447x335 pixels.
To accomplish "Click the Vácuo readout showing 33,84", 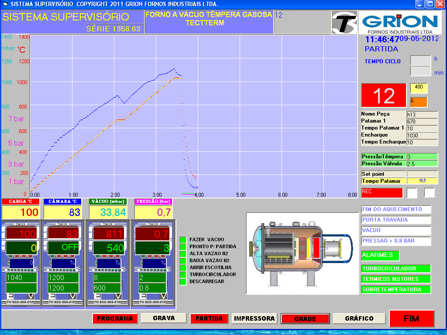I will click(108, 212).
